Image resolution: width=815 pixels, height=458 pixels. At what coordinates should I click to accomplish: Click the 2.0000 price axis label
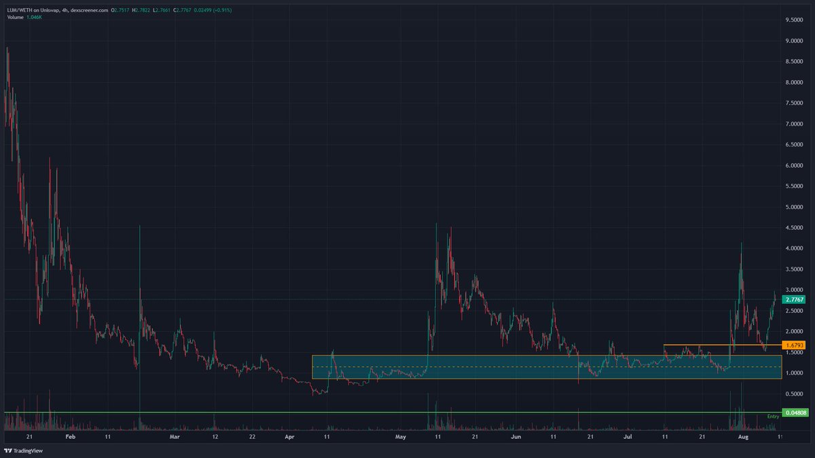click(x=795, y=332)
